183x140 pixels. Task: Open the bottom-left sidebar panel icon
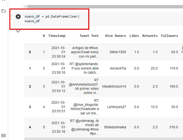4,136
